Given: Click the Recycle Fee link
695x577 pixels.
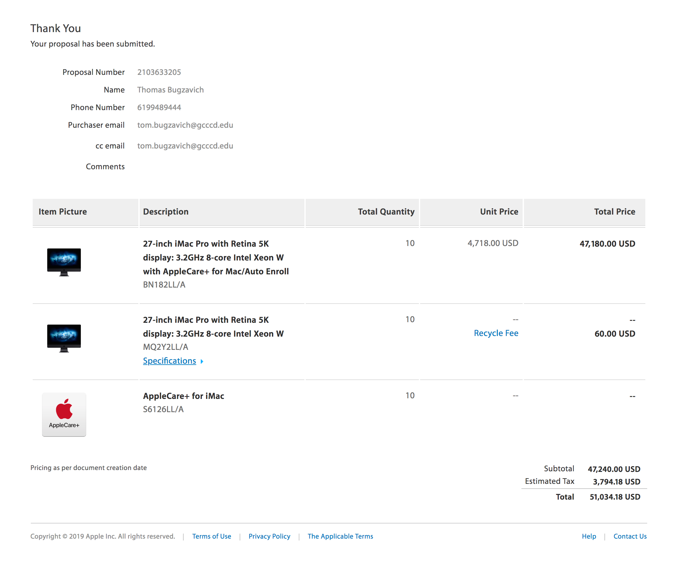Looking at the screenshot, I should click(x=496, y=333).
